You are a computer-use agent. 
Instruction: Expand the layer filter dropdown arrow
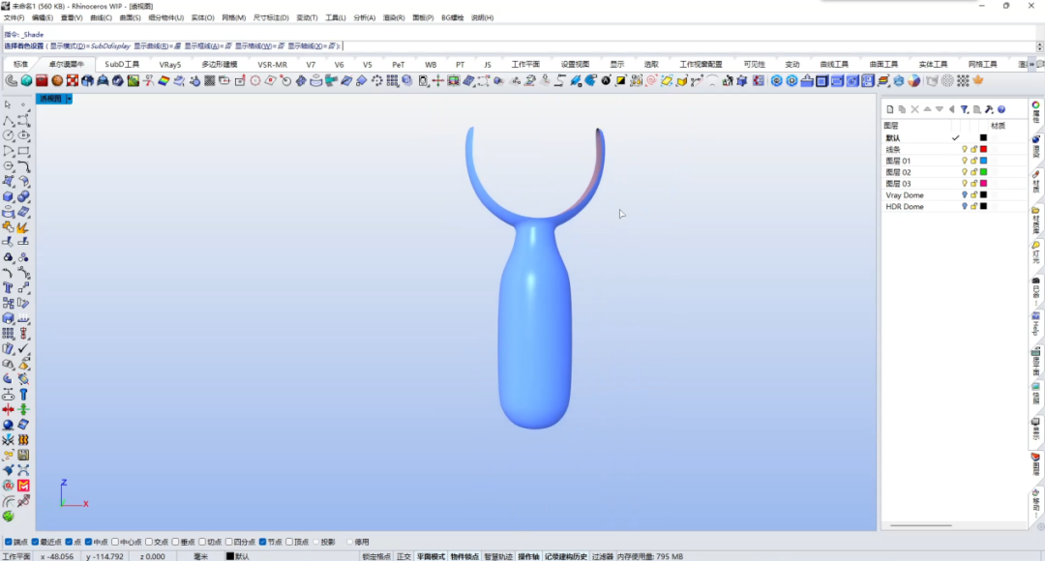pos(970,110)
